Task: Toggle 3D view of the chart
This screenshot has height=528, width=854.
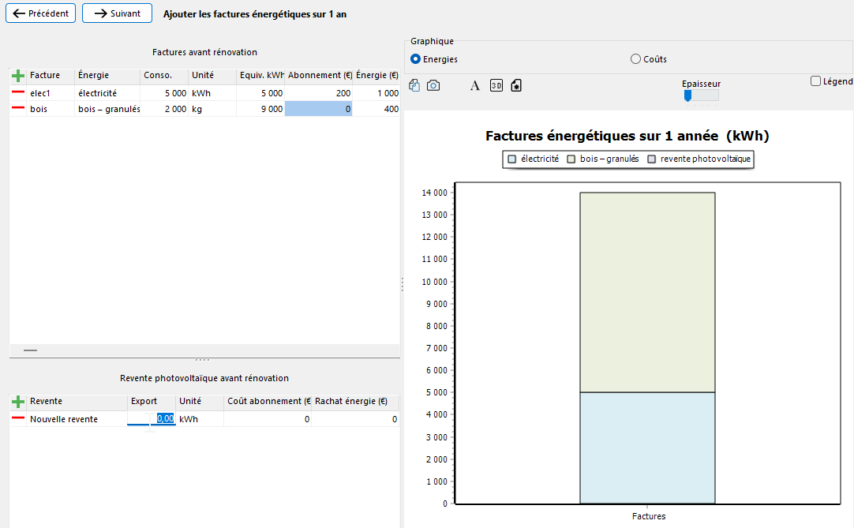Action: (496, 85)
